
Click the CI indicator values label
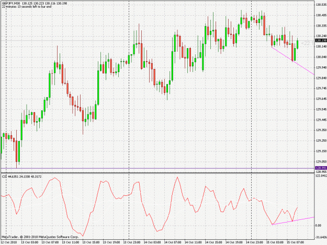pos(21,177)
